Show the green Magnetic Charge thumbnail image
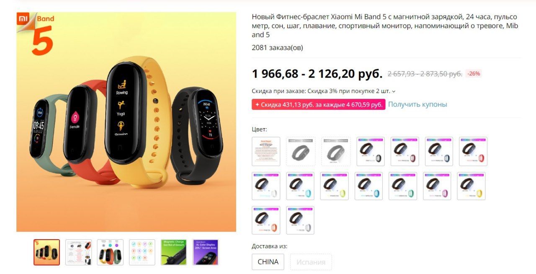536x274 pixels. (174, 252)
